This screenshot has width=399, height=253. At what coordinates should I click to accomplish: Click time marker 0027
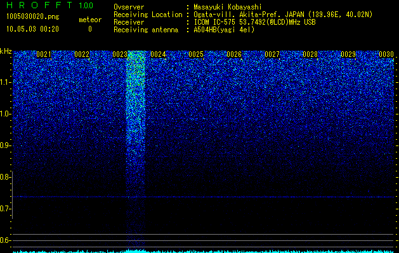point(272,54)
